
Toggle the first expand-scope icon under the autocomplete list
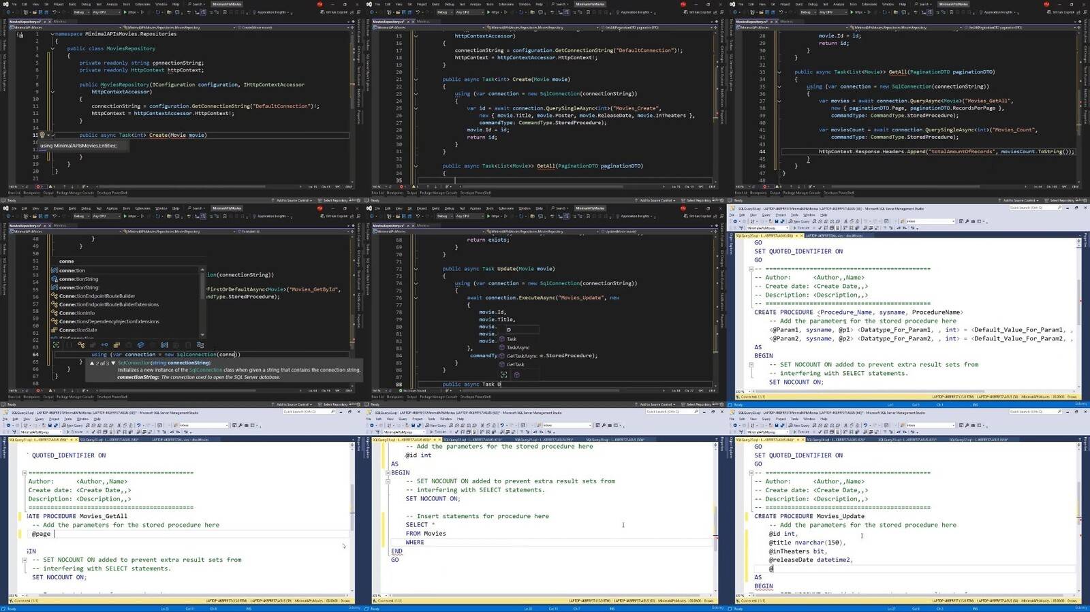tap(56, 345)
